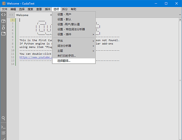Screen dimensions: 182x140
Task: Choose 设置 -用户/默认值 menu entry
Action: (x=74, y=24)
